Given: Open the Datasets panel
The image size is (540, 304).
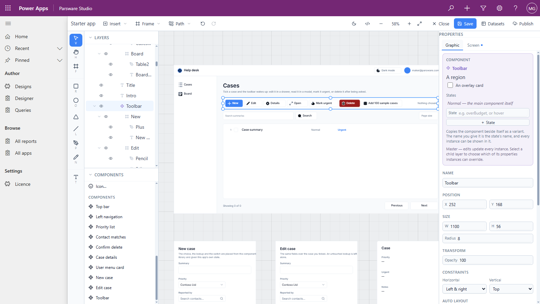Looking at the screenshot, I should (493, 24).
